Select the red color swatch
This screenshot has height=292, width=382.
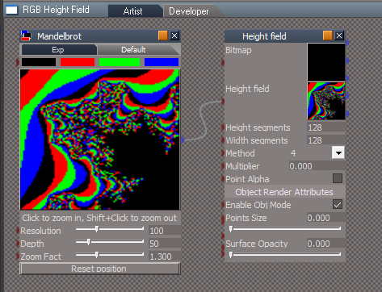click(78, 62)
